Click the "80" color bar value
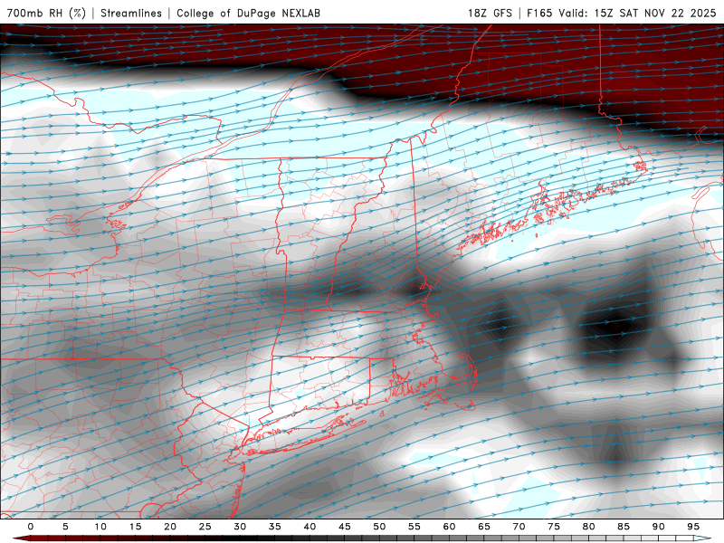The image size is (724, 543). 588,527
